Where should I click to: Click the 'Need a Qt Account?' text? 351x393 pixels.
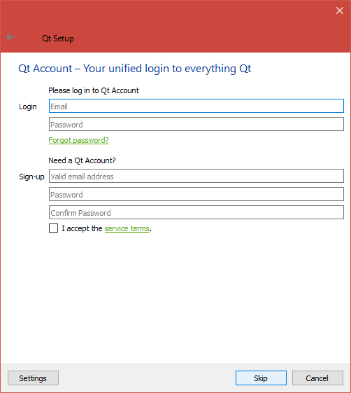point(82,160)
